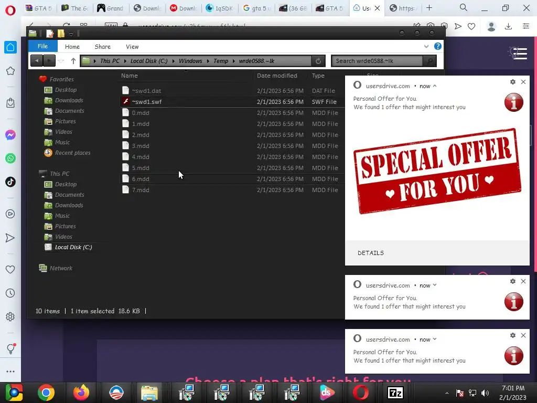Click Local Disk (C:) in address breadcrumb
This screenshot has height=403, width=537.
[149, 61]
